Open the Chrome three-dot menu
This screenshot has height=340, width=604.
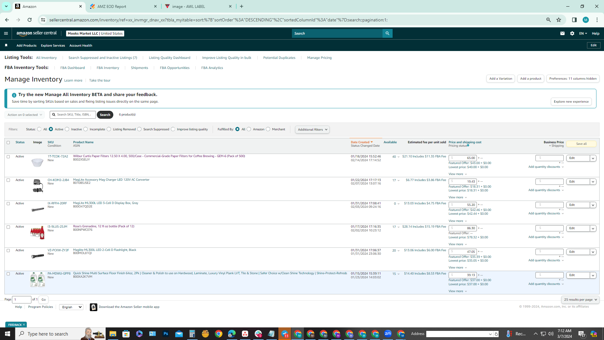597,20
